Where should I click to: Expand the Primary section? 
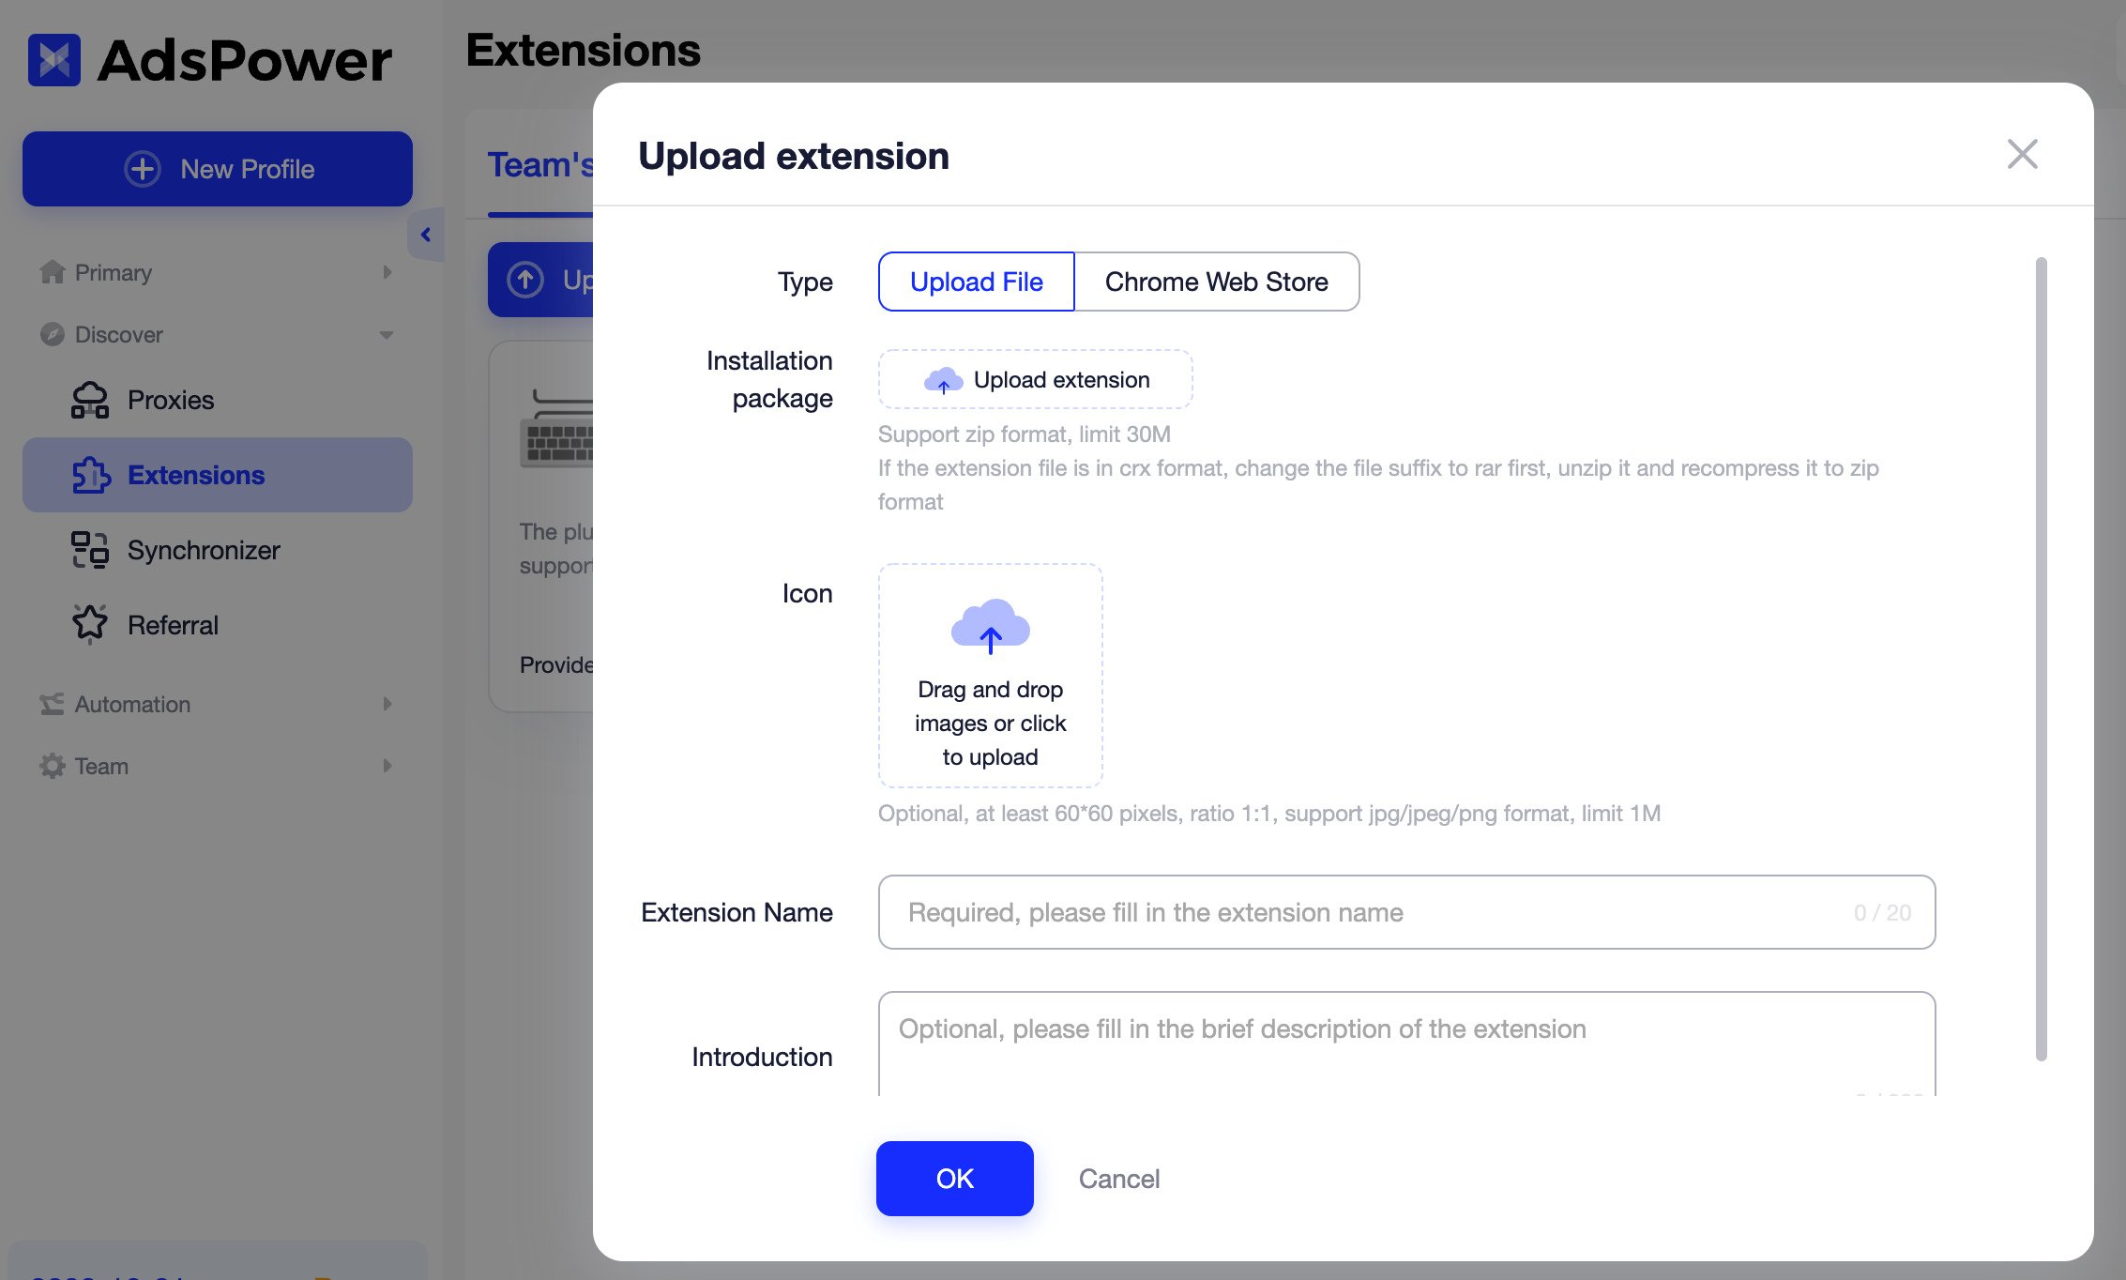pos(387,272)
